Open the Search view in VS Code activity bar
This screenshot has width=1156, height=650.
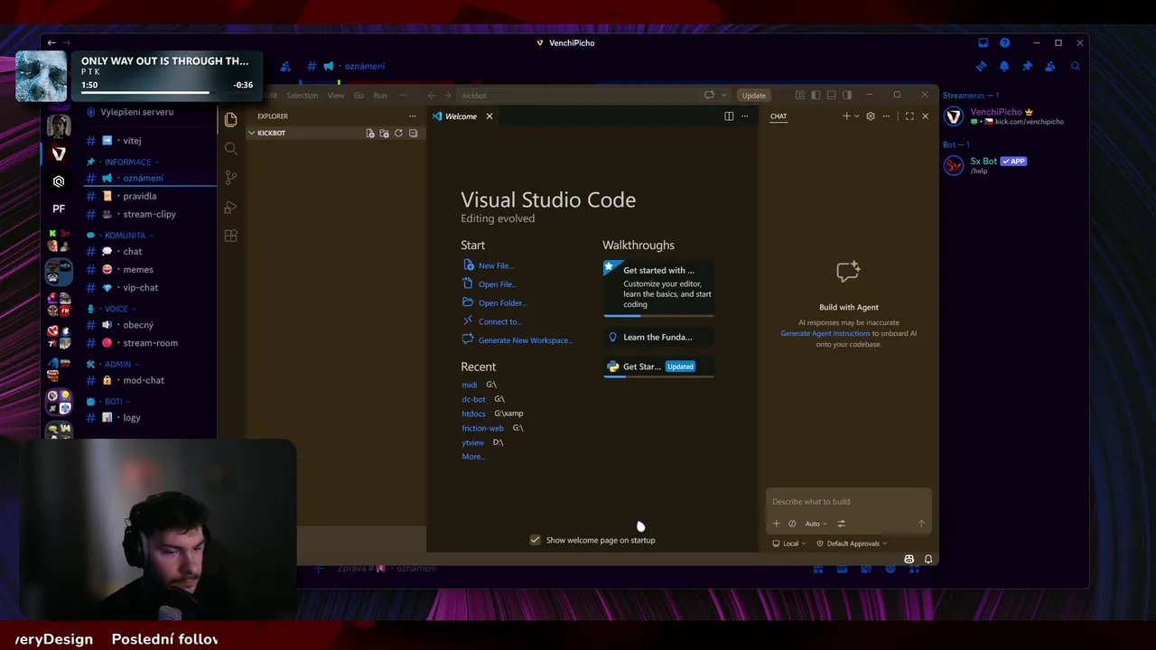tap(231, 149)
